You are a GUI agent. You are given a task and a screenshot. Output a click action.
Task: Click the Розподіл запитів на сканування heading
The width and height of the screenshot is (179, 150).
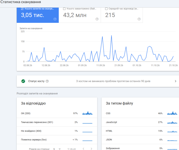tap(37, 93)
